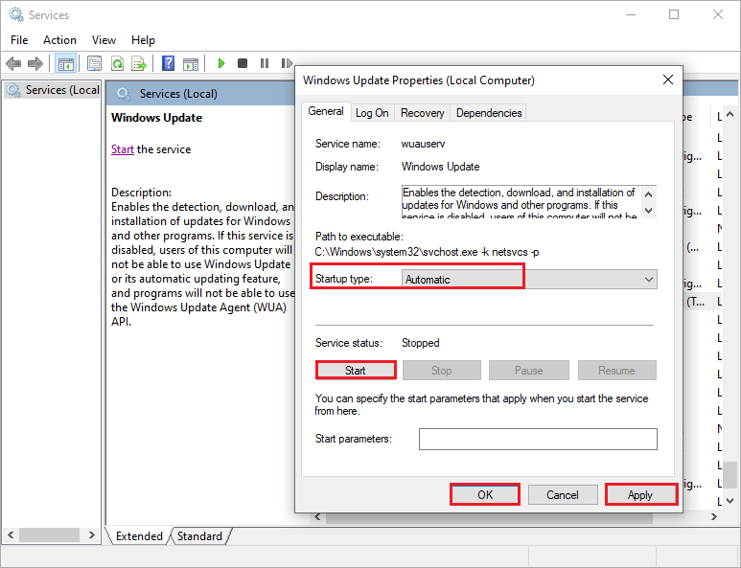Click the 'Stopped' service status text

tap(421, 343)
